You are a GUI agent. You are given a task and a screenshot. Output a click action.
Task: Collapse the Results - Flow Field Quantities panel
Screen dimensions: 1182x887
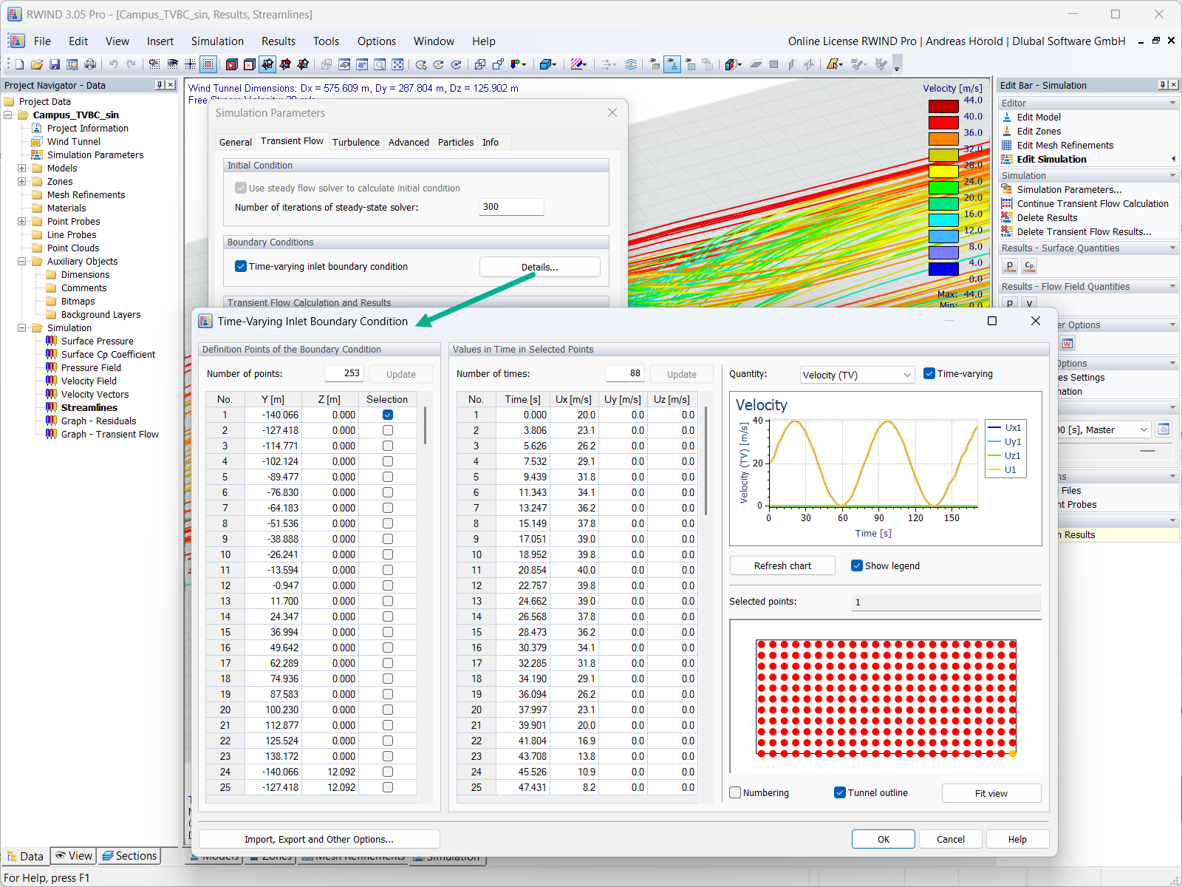(x=1171, y=286)
